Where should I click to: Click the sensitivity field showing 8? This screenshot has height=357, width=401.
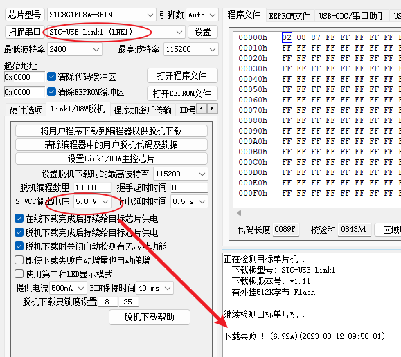(107, 302)
